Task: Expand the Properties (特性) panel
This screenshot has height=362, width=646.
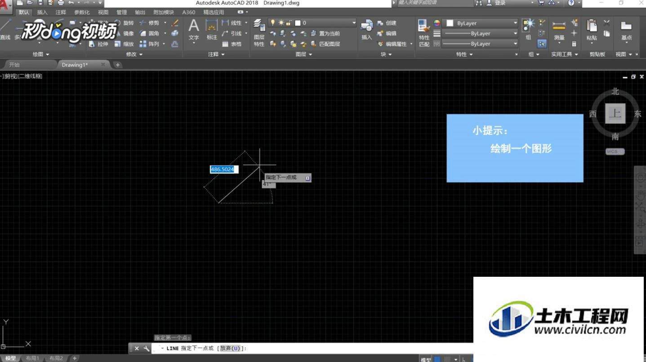Action: (x=464, y=54)
